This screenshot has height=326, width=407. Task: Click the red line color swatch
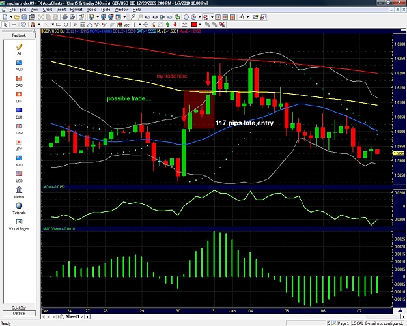pos(195,24)
